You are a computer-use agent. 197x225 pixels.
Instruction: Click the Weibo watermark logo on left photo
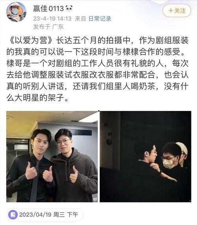pos(95,199)
